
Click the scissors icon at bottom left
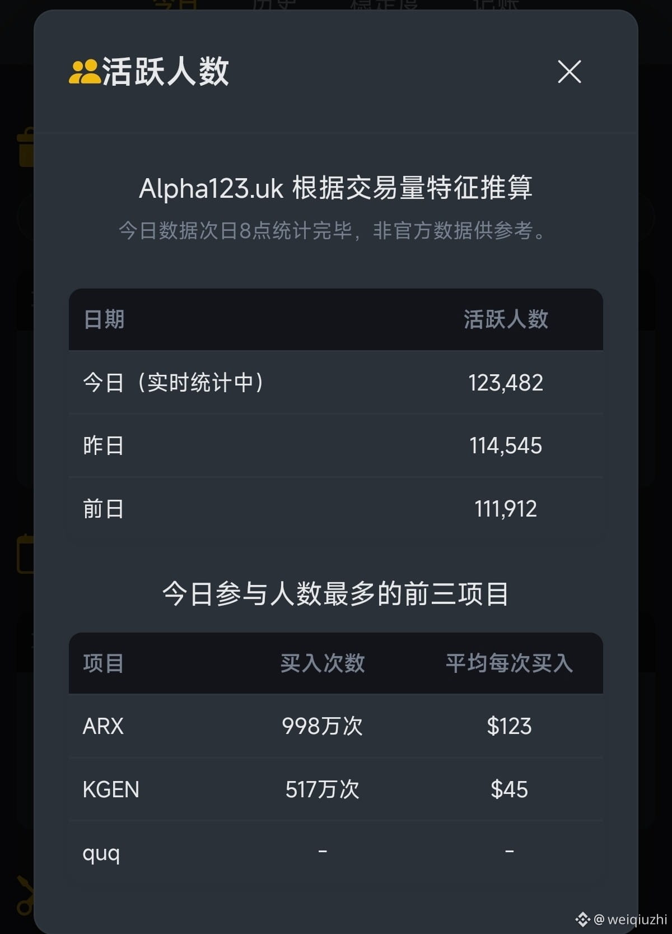tap(25, 895)
